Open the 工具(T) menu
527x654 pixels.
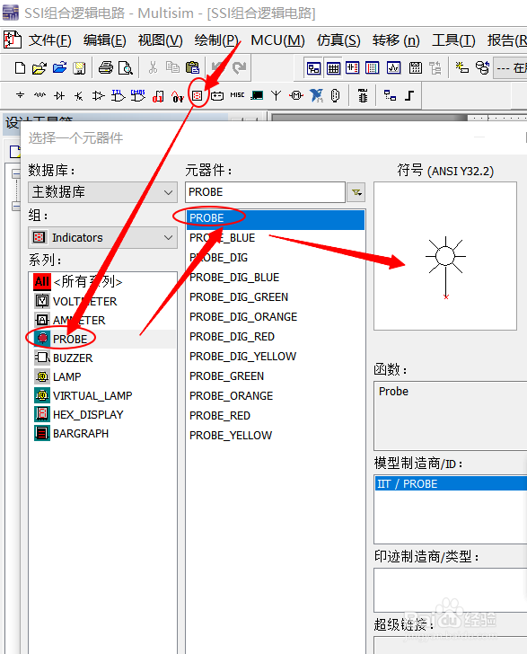point(453,40)
